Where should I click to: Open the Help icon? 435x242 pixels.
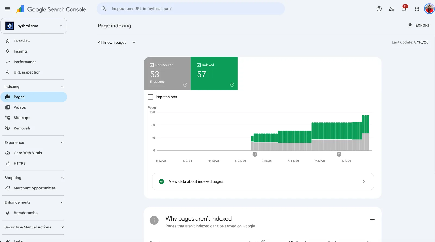click(379, 9)
